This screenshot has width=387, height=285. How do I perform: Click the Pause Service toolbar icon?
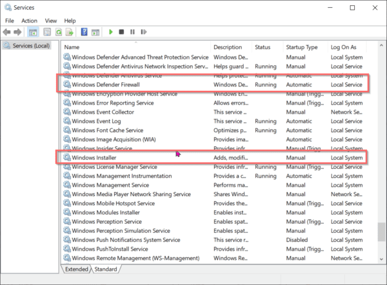pos(132,32)
